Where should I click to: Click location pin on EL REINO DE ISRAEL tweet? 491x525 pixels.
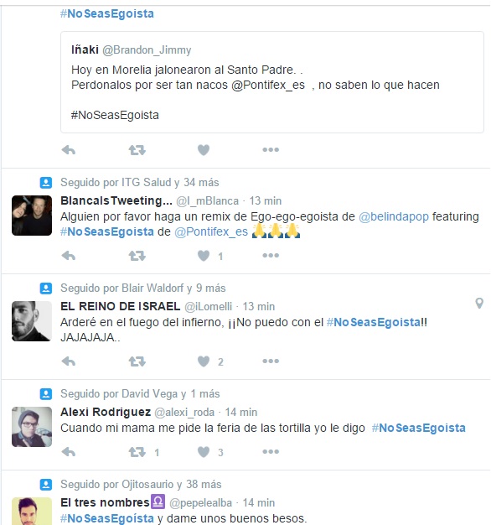pyautogui.click(x=479, y=303)
